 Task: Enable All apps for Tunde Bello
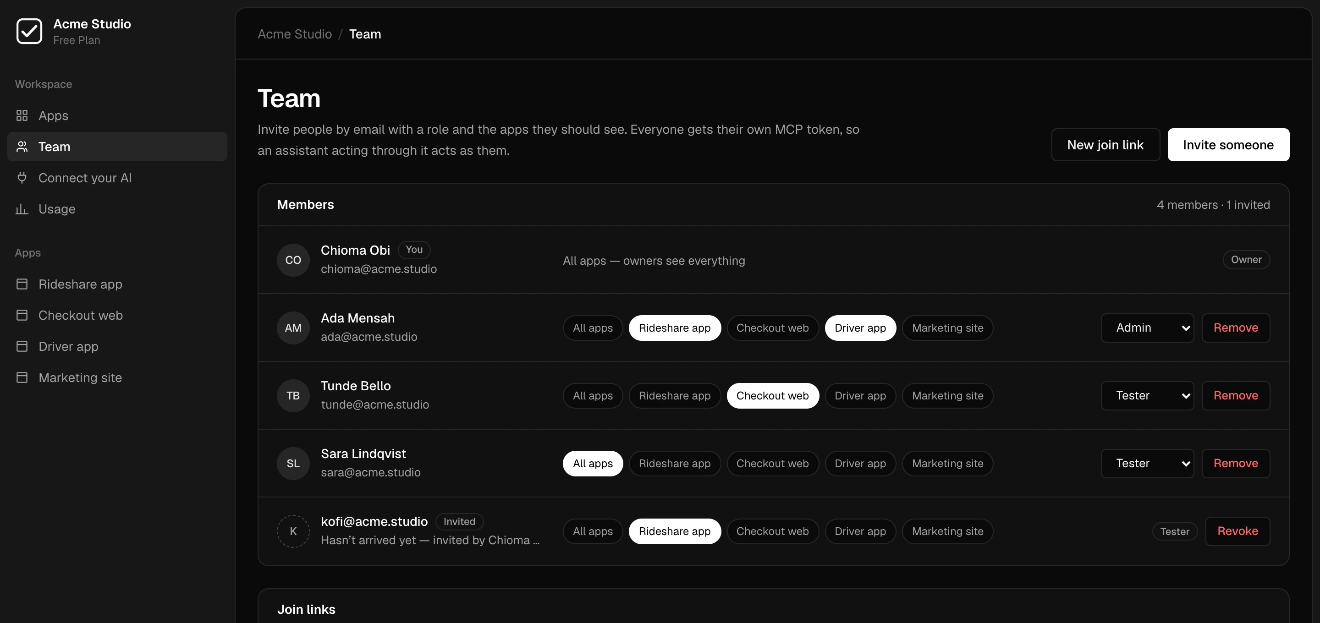coord(593,395)
